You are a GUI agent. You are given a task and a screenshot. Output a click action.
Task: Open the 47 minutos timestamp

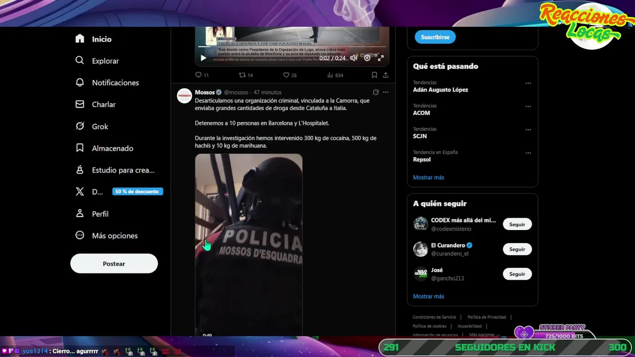point(267,92)
